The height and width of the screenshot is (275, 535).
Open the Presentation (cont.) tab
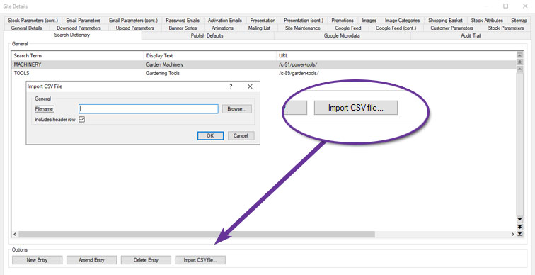click(304, 21)
